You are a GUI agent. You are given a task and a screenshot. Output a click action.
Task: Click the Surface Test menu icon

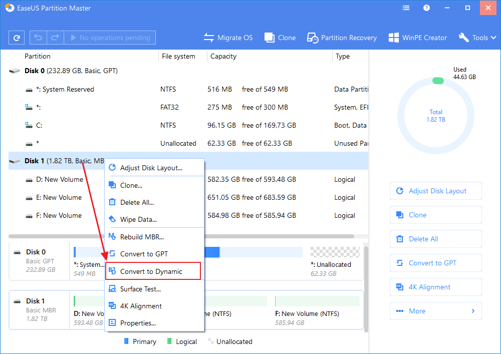112,288
